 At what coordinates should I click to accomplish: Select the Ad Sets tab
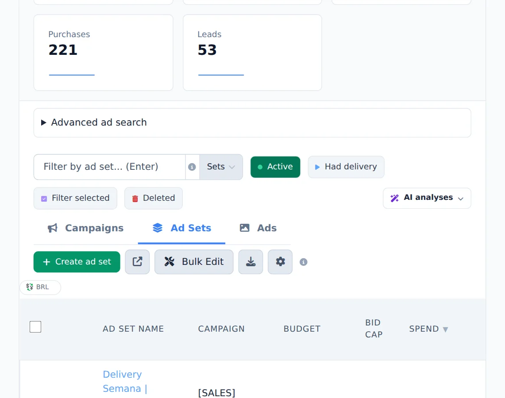(x=181, y=228)
